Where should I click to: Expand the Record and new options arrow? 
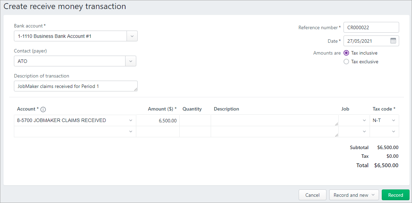pos(373,195)
